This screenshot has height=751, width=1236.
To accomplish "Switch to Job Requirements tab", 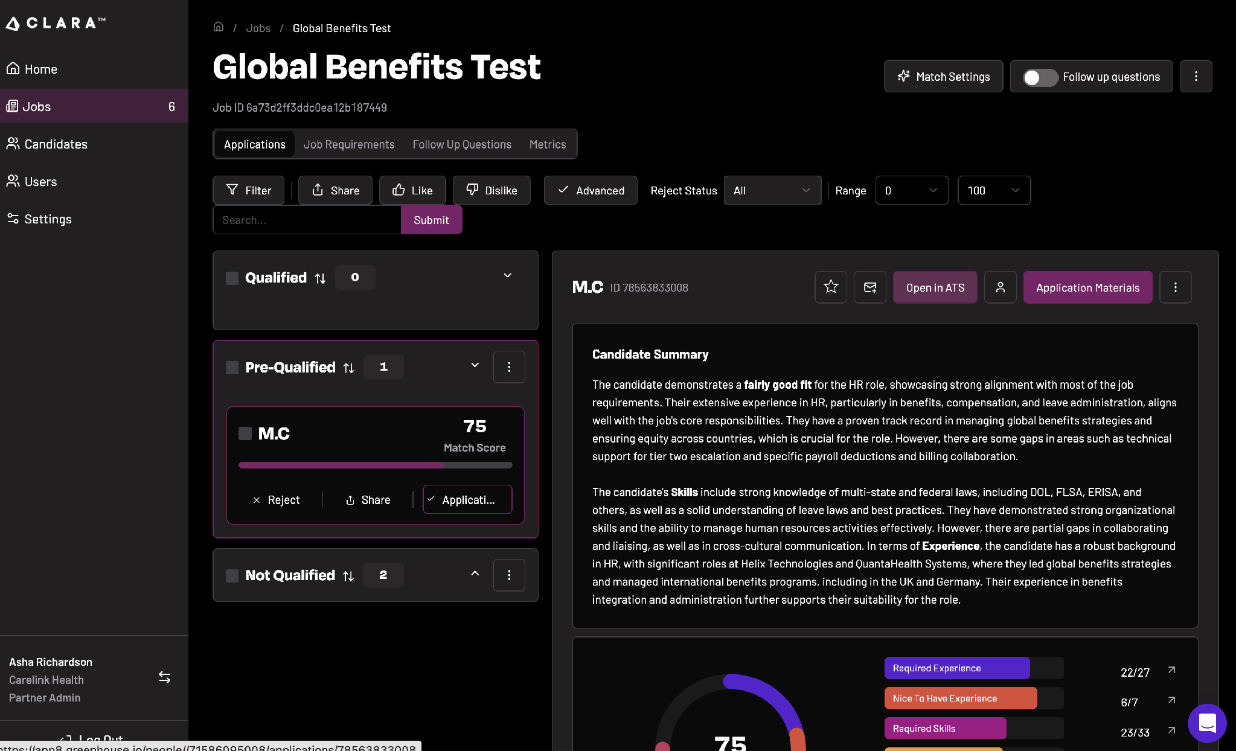I will [348, 144].
